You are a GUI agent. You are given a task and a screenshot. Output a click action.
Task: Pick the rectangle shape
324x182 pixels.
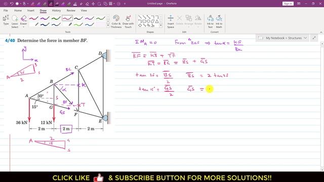[144, 21]
